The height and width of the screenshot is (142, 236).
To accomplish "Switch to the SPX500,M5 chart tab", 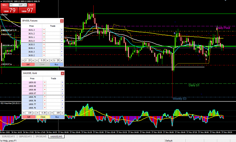I will pos(41,136).
